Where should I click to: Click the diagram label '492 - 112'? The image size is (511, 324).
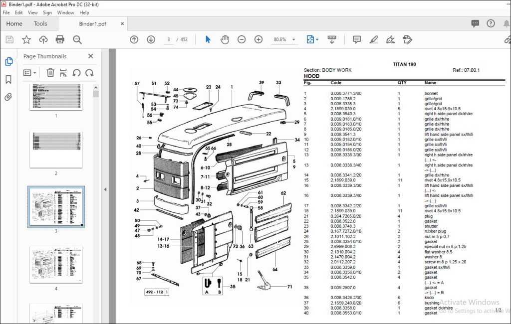tap(155, 292)
